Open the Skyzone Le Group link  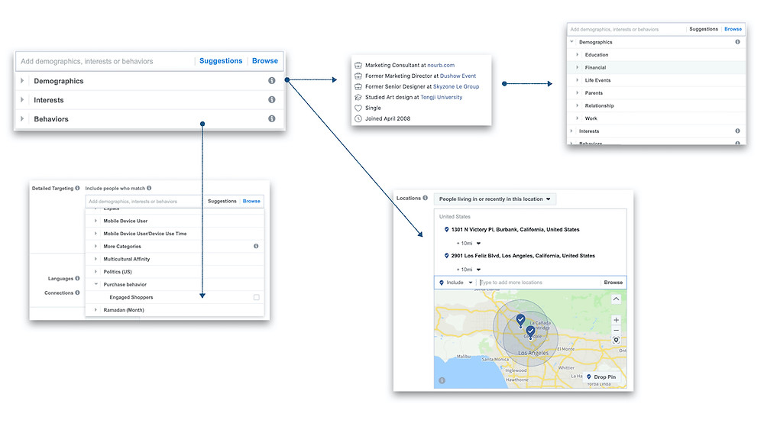click(456, 86)
